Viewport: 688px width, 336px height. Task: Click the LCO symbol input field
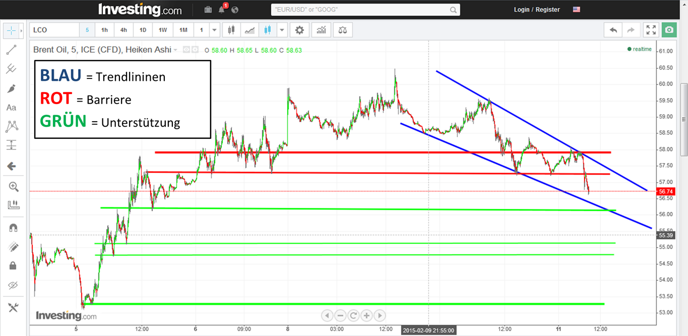53,30
